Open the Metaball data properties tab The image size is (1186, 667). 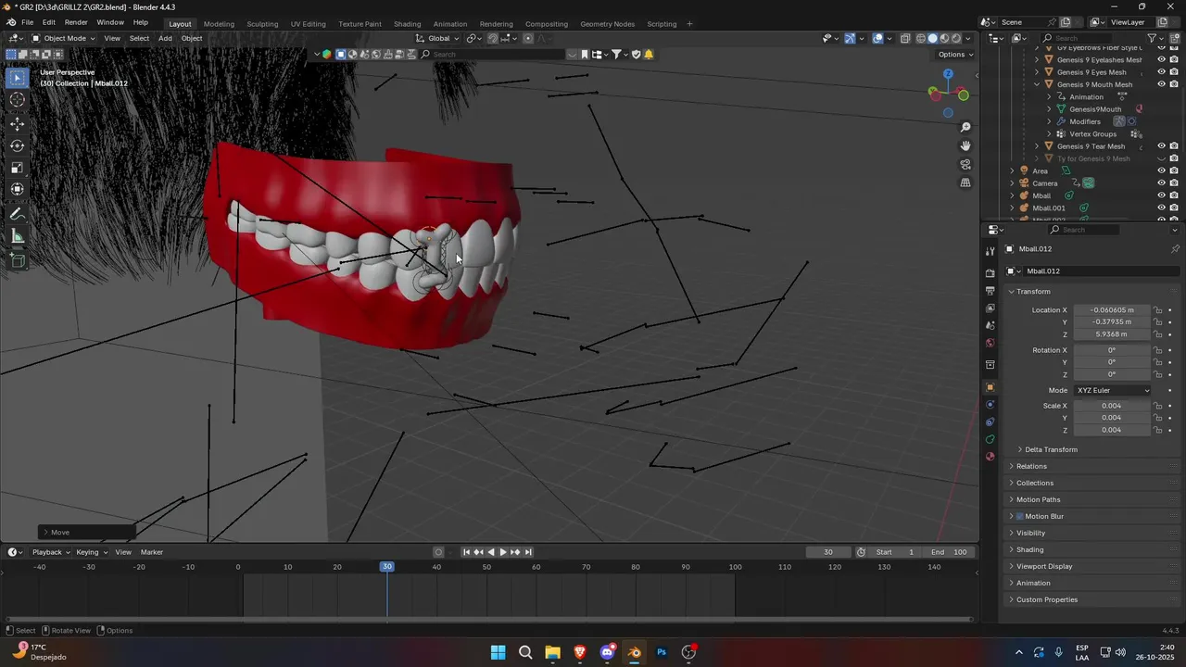pyautogui.click(x=990, y=439)
